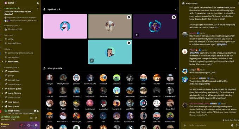
Task: Click moderator badge on beige speaker tile
Action: [129, 17]
